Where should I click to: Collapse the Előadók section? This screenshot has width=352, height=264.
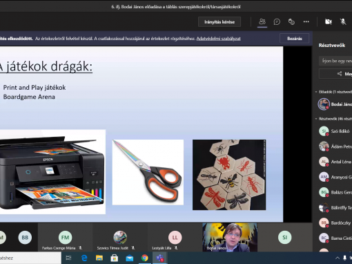click(316, 92)
